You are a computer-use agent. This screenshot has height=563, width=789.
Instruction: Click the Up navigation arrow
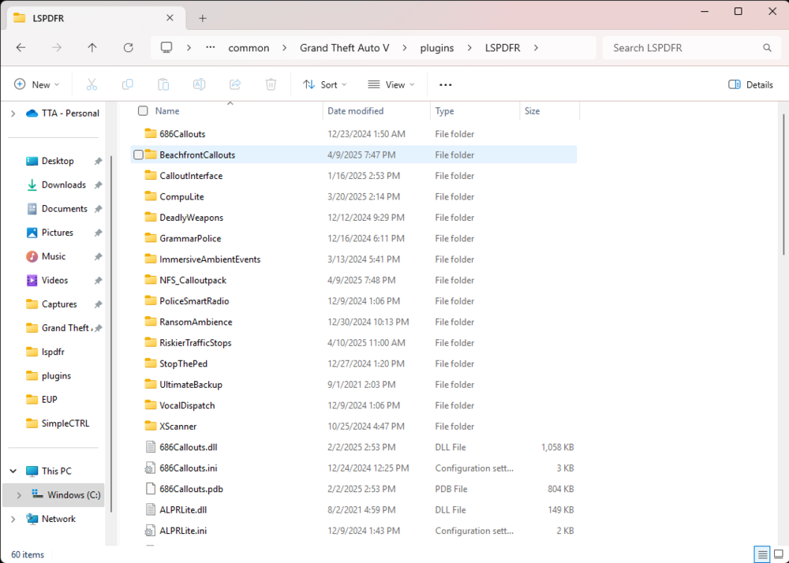tap(92, 47)
